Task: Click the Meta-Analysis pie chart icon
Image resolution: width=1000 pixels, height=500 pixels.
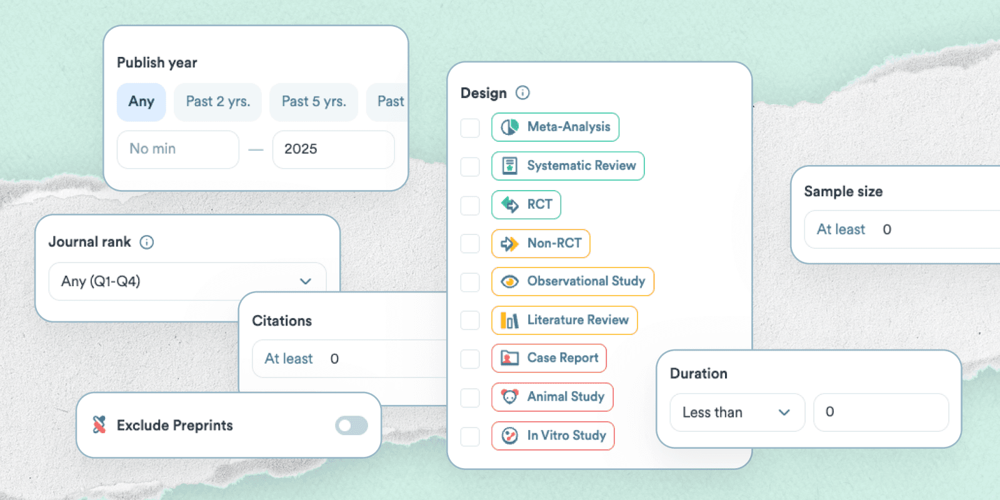Action: [510, 127]
